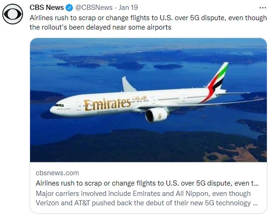The height and width of the screenshot is (218, 272).
Task: Open the CBS News display name
Action: coord(47,8)
